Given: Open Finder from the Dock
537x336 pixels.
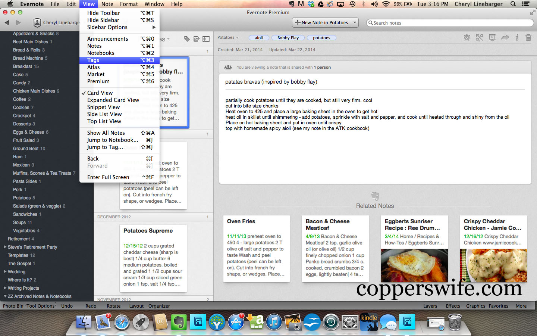Looking at the screenshot, I should point(84,322).
